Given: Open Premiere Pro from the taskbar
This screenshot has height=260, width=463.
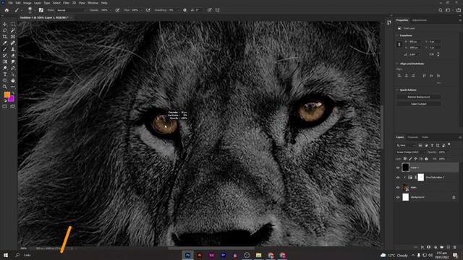Looking at the screenshot, I should [x=223, y=255].
